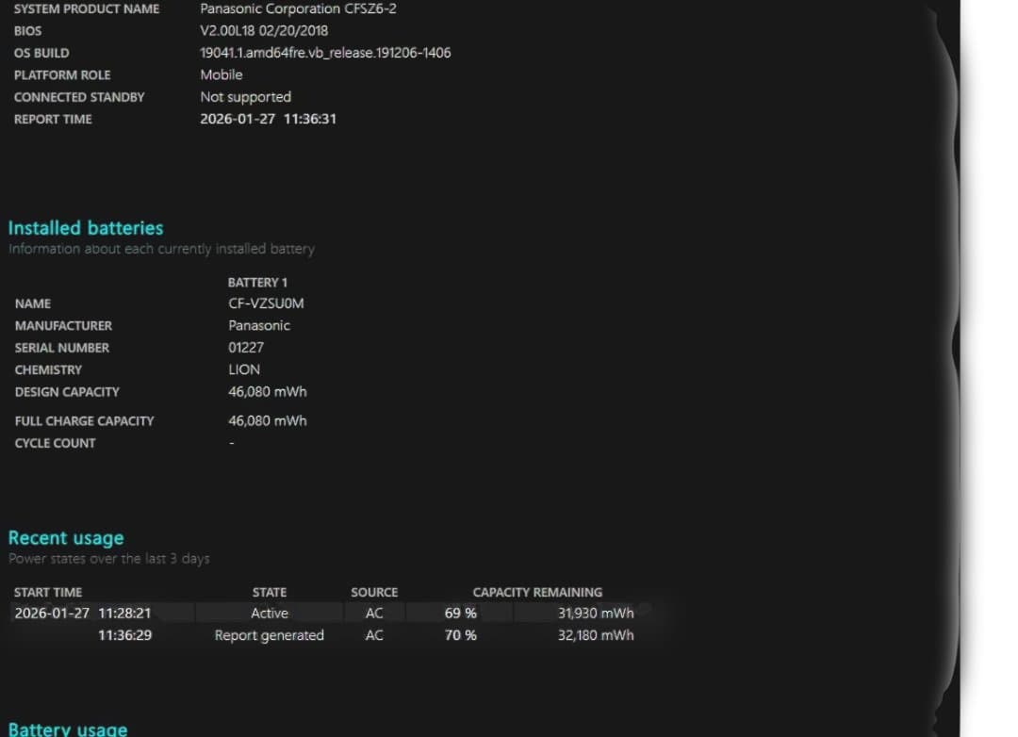Image resolution: width=1018 pixels, height=737 pixels.
Task: Click the BATTERY 1 column header
Action: point(257,282)
